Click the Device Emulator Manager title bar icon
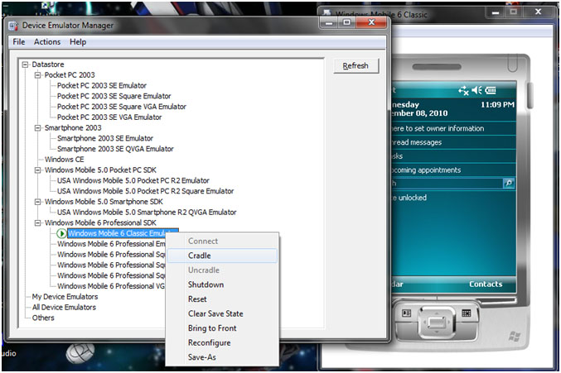561x373 pixels. (x=13, y=26)
